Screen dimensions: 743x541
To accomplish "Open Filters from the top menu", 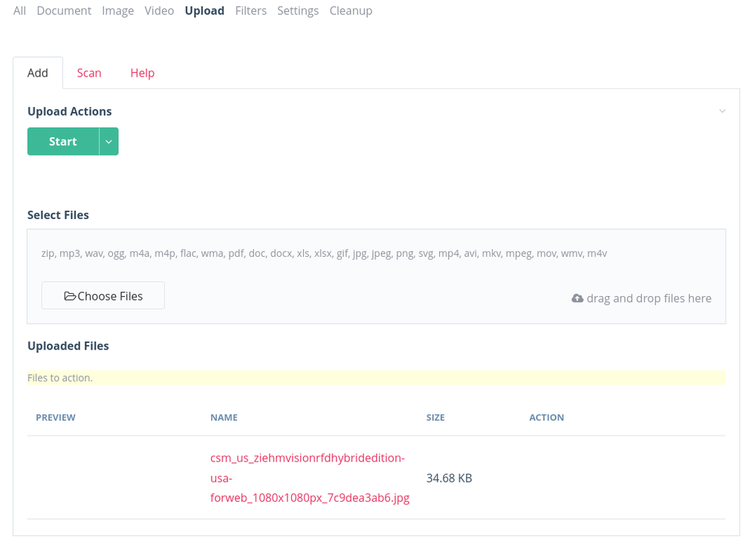I will click(x=250, y=10).
